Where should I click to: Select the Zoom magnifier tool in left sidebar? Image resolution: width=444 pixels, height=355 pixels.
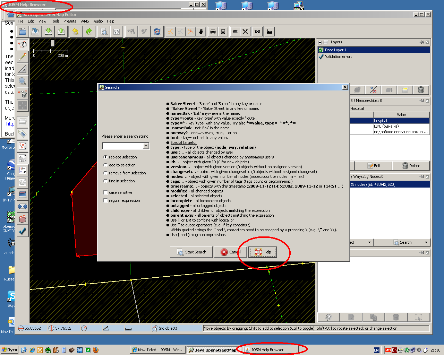click(x=23, y=81)
